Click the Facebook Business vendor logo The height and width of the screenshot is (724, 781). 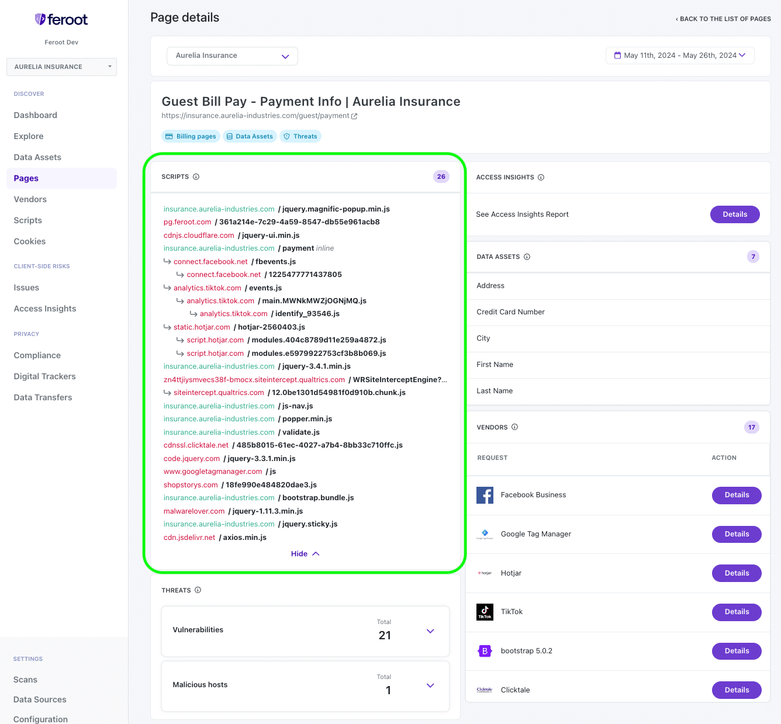[x=485, y=495]
